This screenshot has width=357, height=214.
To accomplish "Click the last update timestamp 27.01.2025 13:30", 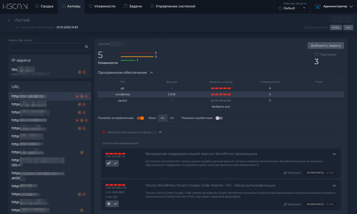I will point(67,27).
